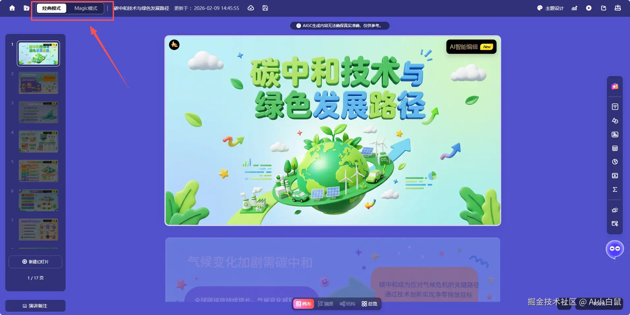This screenshot has width=630, height=315.
Task: Save the presentation with the disk icon
Action: coord(265,8)
